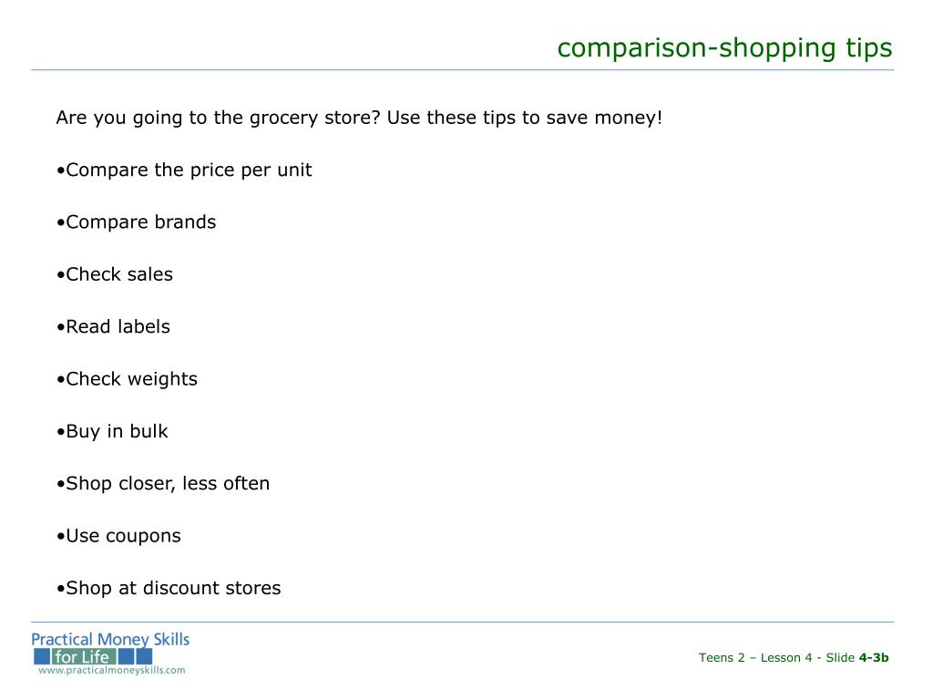The image size is (933, 700).
Task: Click the bold slide number 4-3b
Action: (874, 658)
